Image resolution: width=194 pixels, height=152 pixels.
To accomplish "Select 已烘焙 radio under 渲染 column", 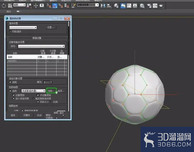I will point(63,118).
